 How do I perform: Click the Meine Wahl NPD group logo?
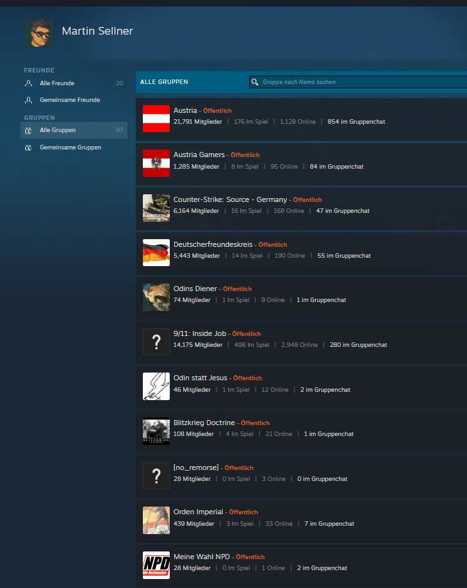tap(156, 565)
